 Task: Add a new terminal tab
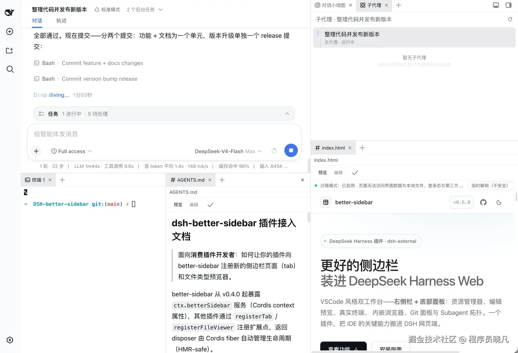[62, 180]
